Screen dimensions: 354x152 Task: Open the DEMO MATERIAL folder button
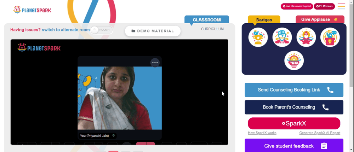pyautogui.click(x=153, y=31)
